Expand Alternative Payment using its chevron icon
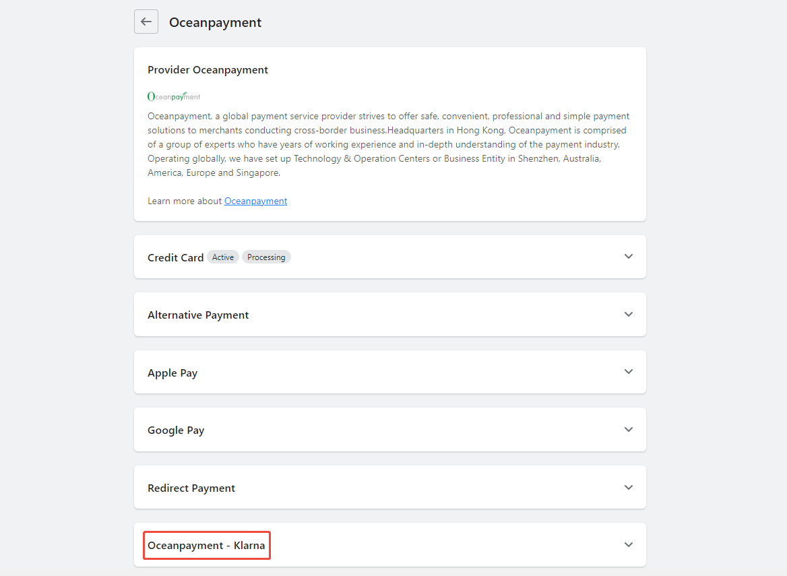The image size is (787, 576). (x=628, y=315)
